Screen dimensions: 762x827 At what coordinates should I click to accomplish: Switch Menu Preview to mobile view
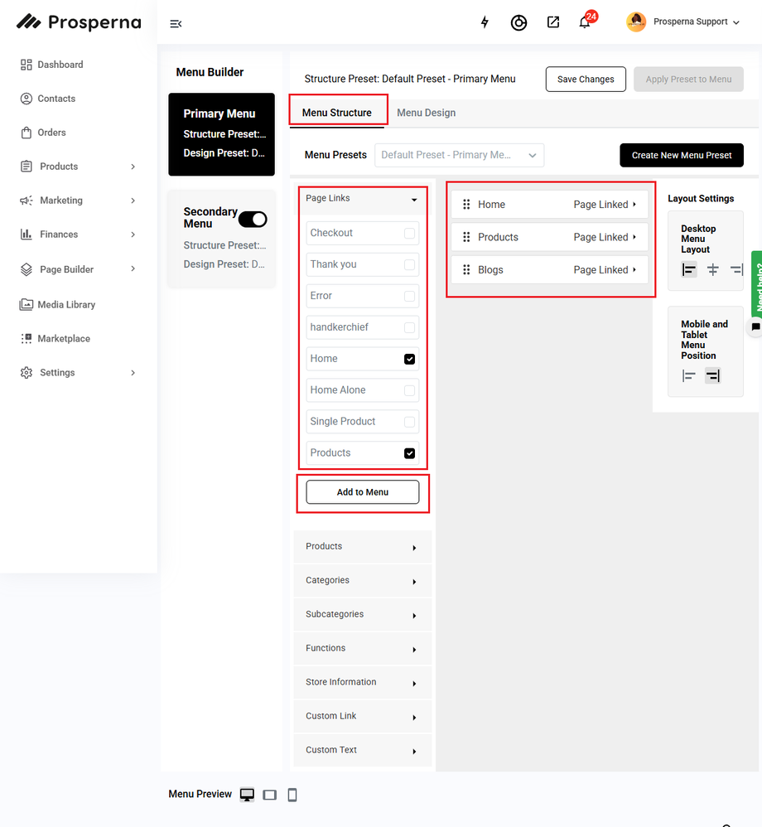coord(292,795)
